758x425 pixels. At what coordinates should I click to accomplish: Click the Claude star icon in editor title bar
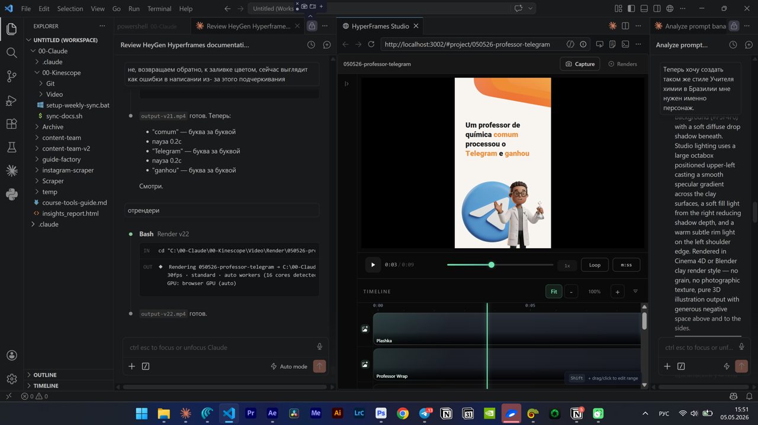pyautogui.click(x=612, y=26)
